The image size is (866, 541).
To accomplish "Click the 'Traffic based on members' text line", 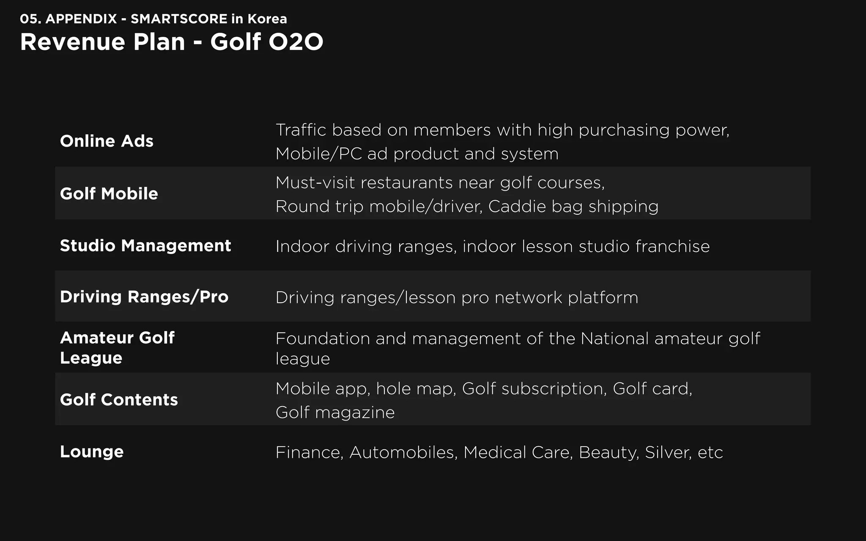I will [502, 130].
